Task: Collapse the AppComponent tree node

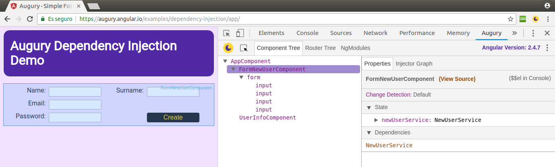Action: (x=225, y=62)
